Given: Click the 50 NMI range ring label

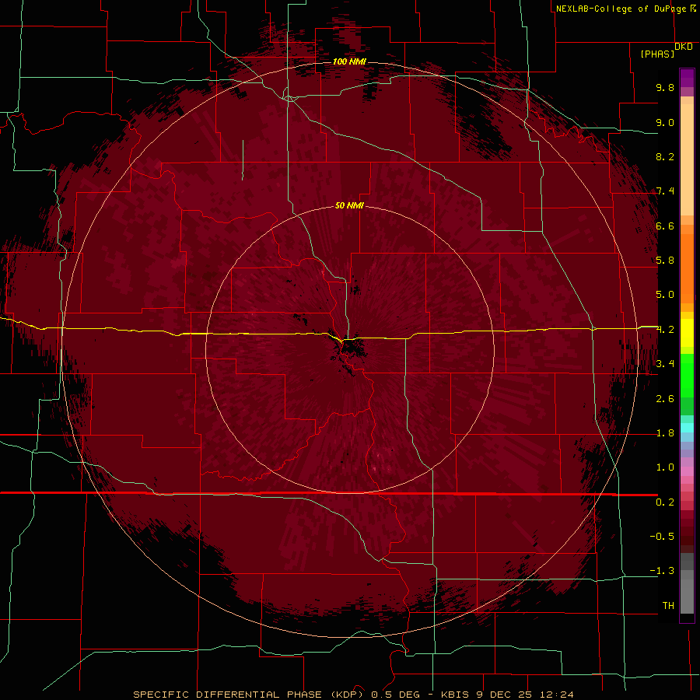Looking at the screenshot, I should [349, 205].
